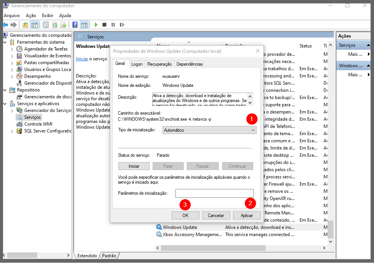The height and width of the screenshot is (263, 374).
Task: Collapse the Ferramentas do sistema tree node
Action: (5, 42)
